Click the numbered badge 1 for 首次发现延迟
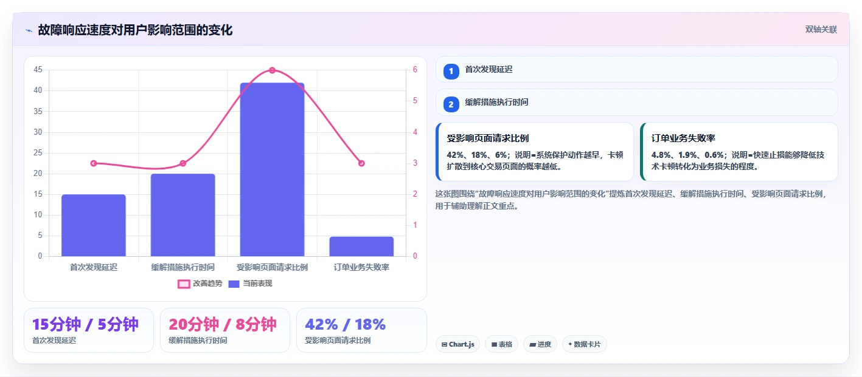Image resolution: width=862 pixels, height=377 pixels. (451, 71)
